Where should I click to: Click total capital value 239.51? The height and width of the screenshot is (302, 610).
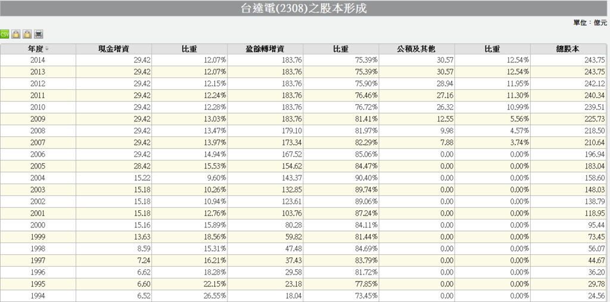pos(595,107)
